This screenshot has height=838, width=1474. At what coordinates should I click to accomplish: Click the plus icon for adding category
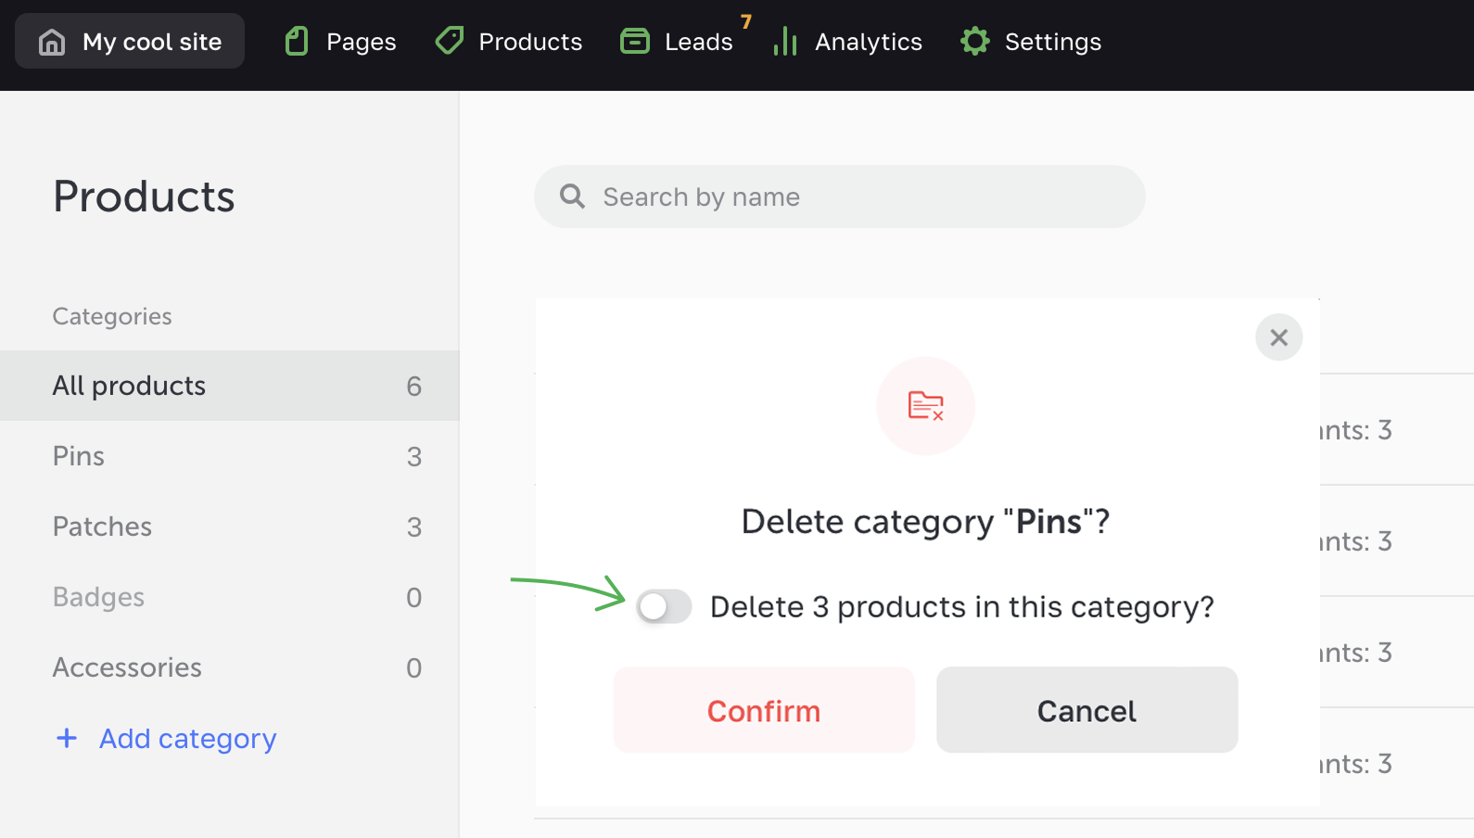point(67,738)
